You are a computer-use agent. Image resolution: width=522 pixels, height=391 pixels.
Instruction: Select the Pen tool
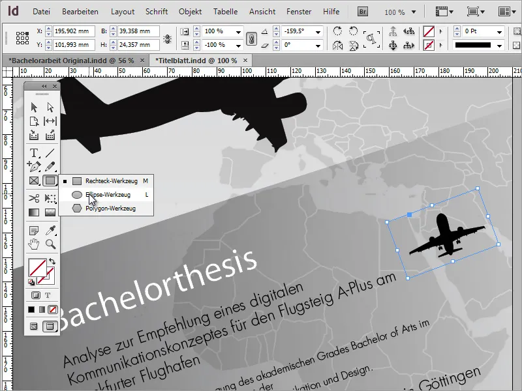tap(34, 166)
